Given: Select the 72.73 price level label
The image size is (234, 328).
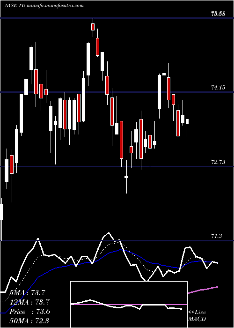Looking at the screenshot, I should point(218,162).
